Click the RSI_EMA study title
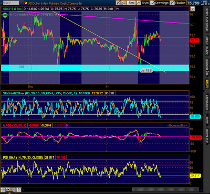This screenshot has width=210, height=194. [x=23, y=158]
